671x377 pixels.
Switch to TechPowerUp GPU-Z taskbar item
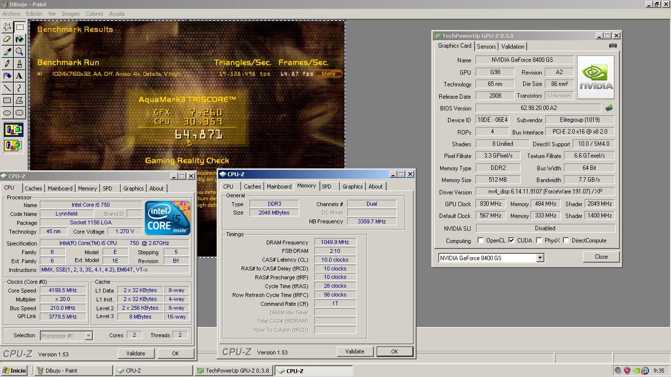[x=233, y=371]
